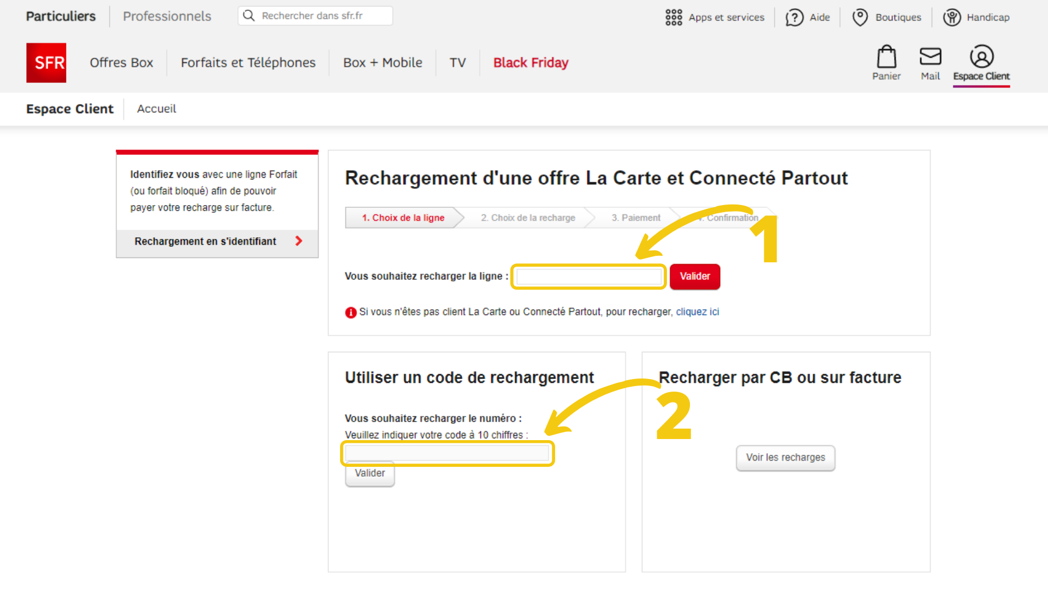Enter 10-digit code in recharge field
Viewport: 1048px width, 589px height.
coord(447,452)
